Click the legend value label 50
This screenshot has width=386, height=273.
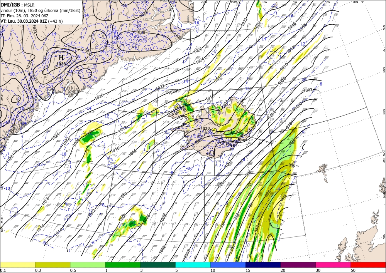click(x=353, y=270)
